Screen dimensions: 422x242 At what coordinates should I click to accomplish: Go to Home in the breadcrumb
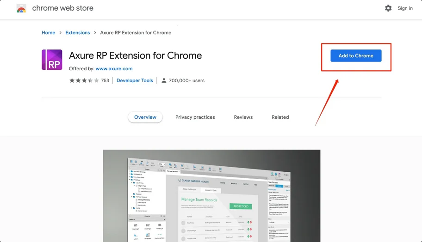(49, 32)
